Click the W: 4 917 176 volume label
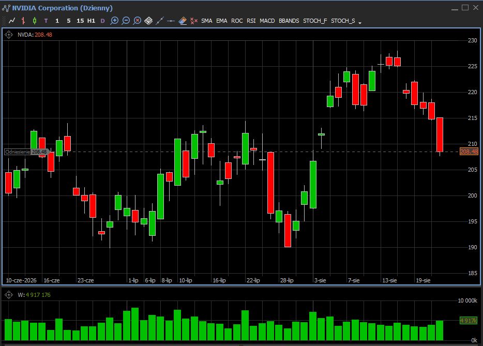 tap(34, 295)
